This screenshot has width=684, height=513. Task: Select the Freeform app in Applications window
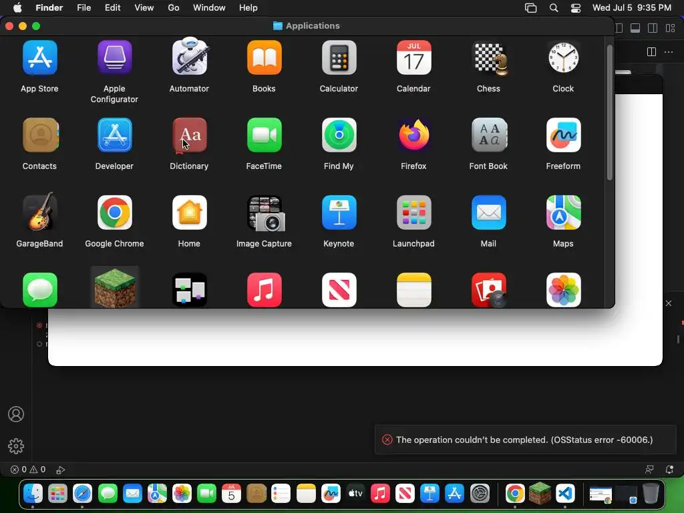(x=563, y=135)
